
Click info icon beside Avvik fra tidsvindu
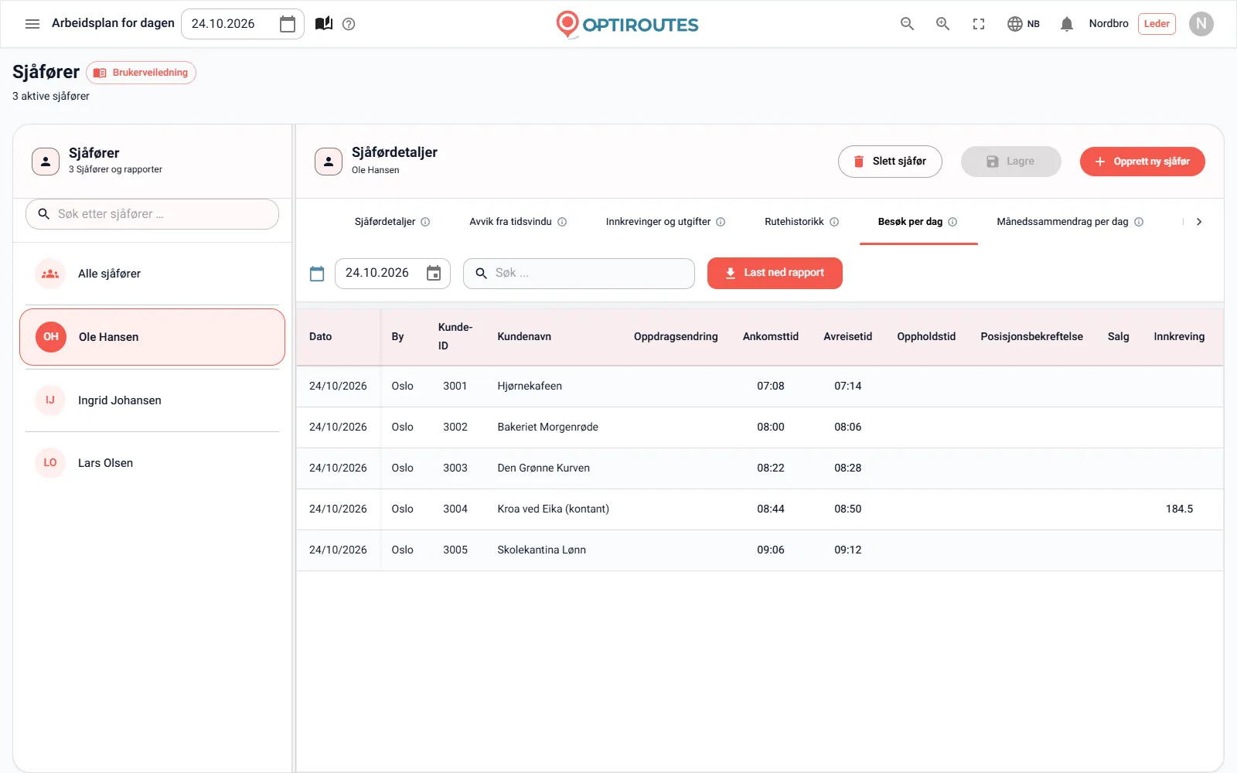tap(562, 222)
